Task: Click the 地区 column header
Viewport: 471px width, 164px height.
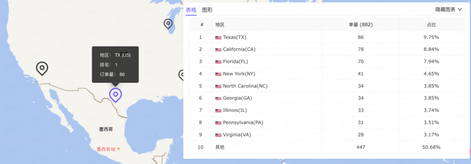Action: tap(220, 24)
